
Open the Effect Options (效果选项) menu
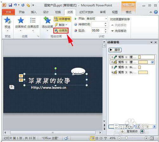(x=33, y=24)
